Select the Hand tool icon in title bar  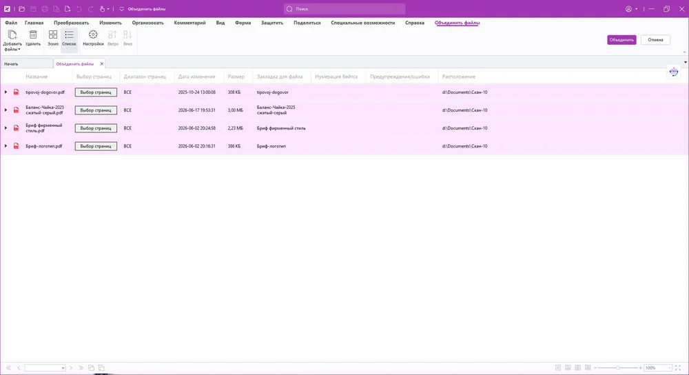(x=102, y=9)
